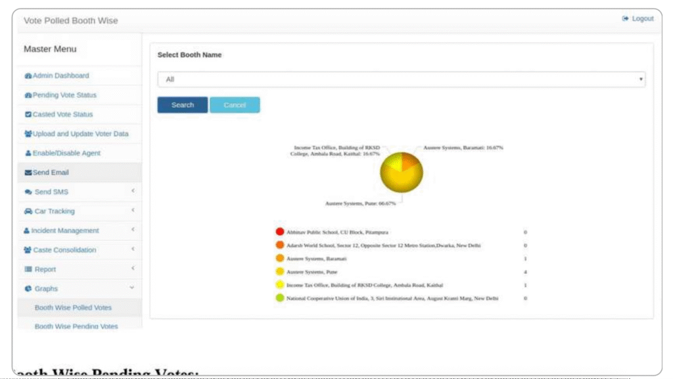Viewport: 673px width, 379px height.
Task: Open Booth Wise Pending Votes item
Action: [x=76, y=326]
